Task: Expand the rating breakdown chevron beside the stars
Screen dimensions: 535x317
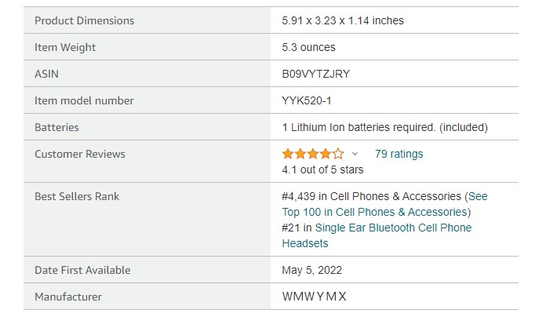Action: [355, 154]
